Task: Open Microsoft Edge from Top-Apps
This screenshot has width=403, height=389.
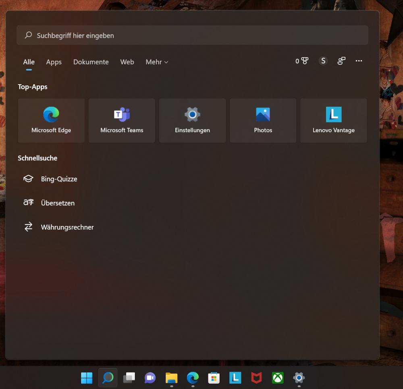Action: tap(51, 120)
